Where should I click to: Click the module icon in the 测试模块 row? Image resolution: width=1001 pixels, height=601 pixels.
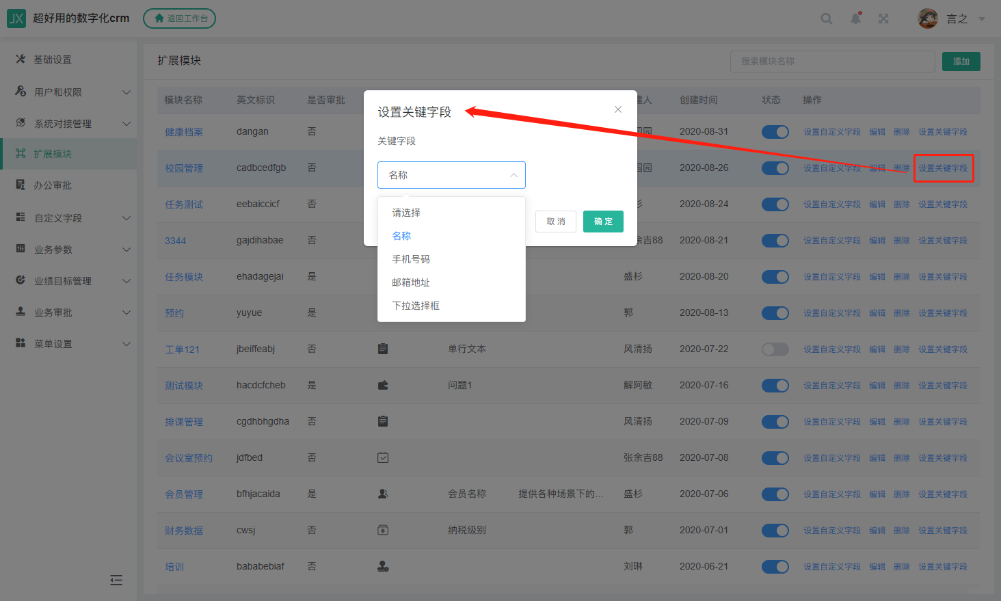383,385
